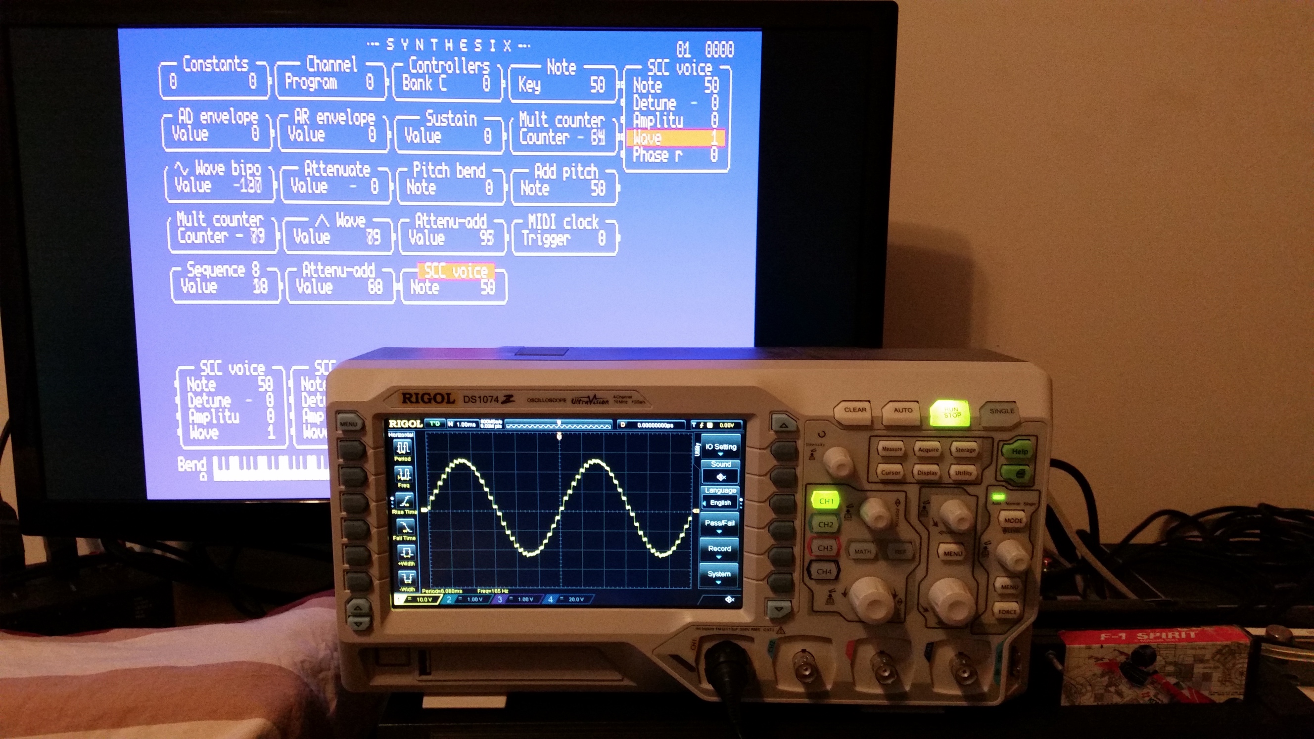Viewport: 1314px width, 739px height.
Task: Tap the T'D trigger status indicator
Action: [435, 424]
